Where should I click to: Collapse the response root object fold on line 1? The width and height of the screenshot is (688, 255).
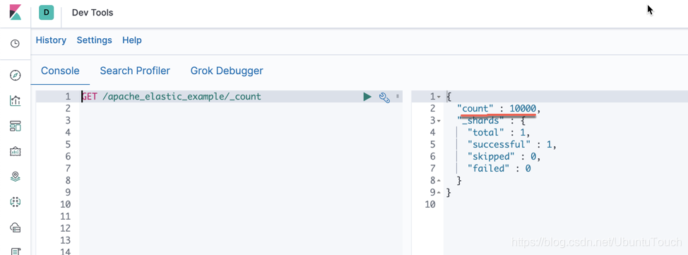(x=439, y=97)
